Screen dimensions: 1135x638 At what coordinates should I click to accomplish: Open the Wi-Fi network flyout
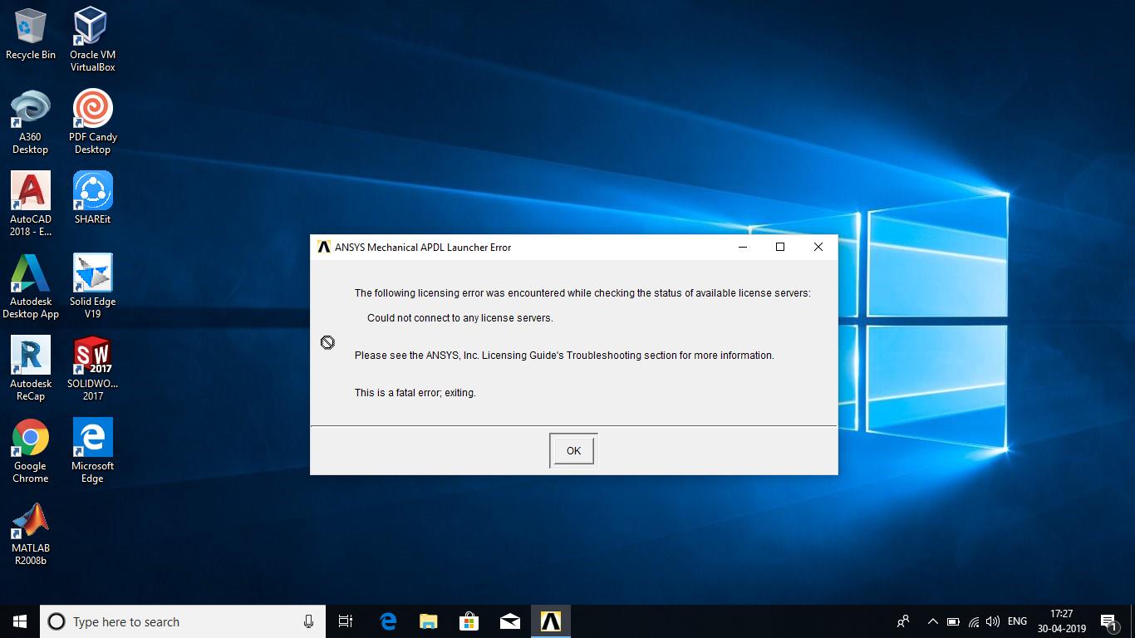973,621
